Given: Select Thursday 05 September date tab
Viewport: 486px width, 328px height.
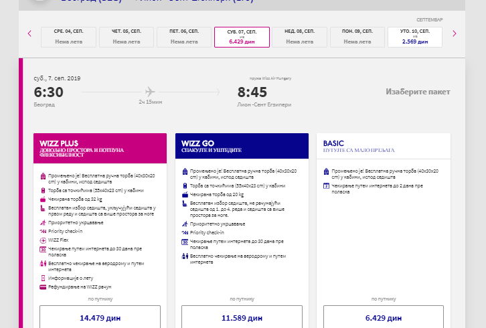Looking at the screenshot, I should point(126,37).
